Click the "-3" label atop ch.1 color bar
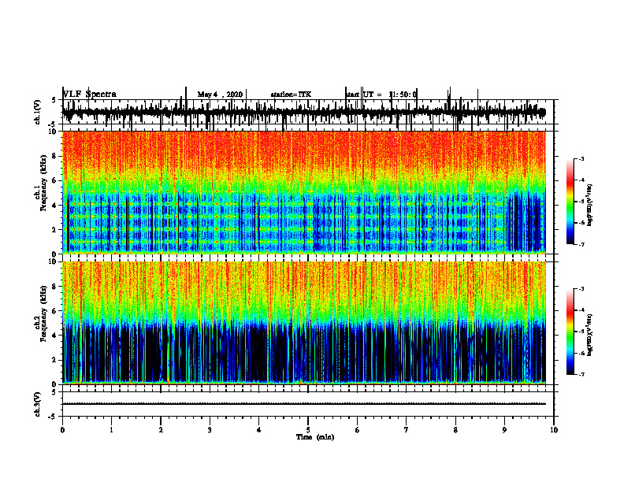The image size is (624, 482). (581, 158)
